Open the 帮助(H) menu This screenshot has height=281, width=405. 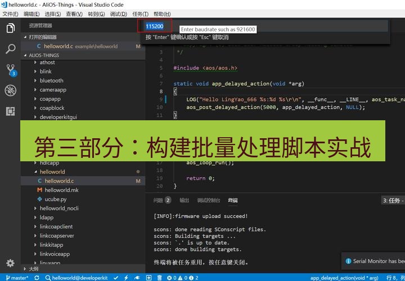(162, 14)
